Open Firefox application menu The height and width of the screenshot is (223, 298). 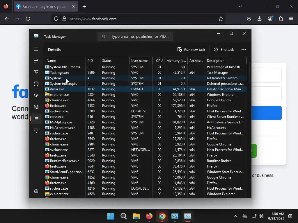click(291, 19)
